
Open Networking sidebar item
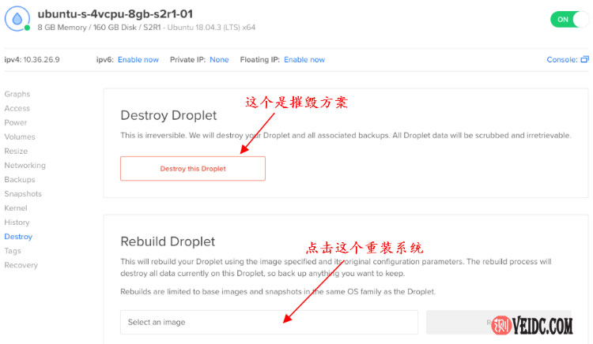point(25,165)
